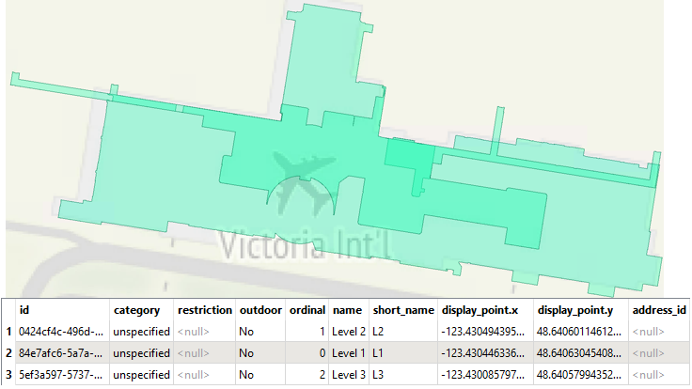The width and height of the screenshot is (692, 389).
Task: Select row number 3 header
Action: 8,375
